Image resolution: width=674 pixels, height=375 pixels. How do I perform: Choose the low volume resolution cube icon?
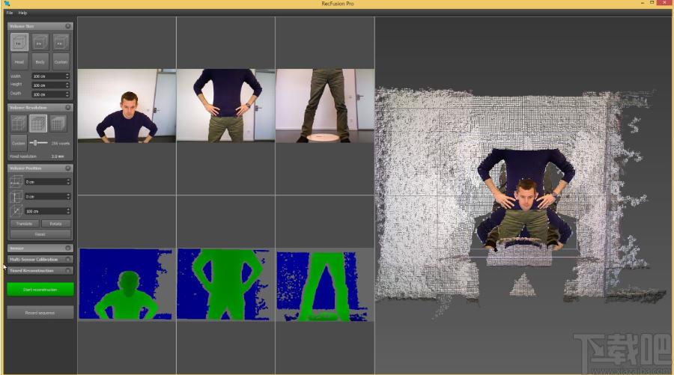[x=19, y=124]
